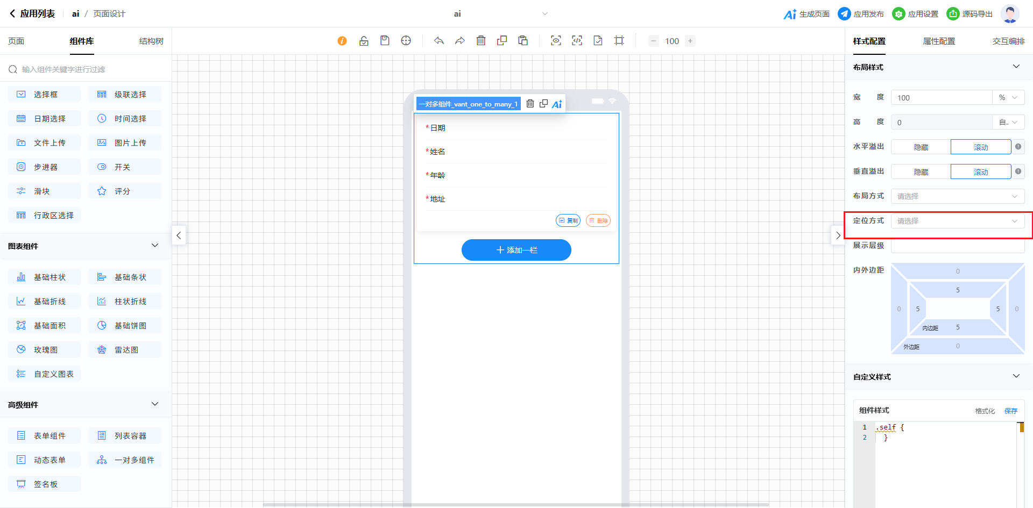Open the 定位方式 dropdown
The width and height of the screenshot is (1033, 508).
[x=957, y=221]
